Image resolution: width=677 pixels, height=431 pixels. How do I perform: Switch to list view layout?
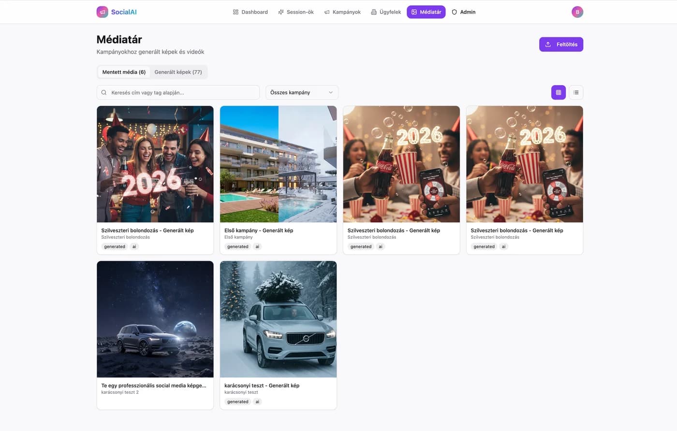click(576, 92)
